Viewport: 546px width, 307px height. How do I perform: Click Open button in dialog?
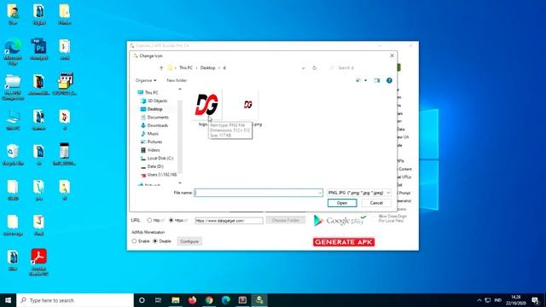(342, 203)
